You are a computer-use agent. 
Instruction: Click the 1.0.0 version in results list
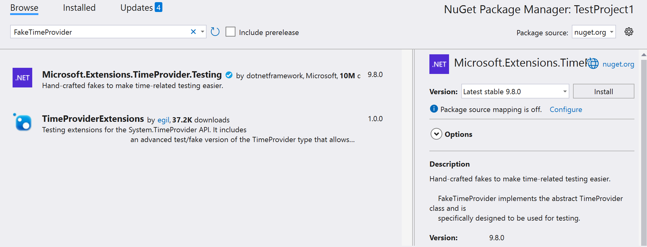[x=375, y=119]
